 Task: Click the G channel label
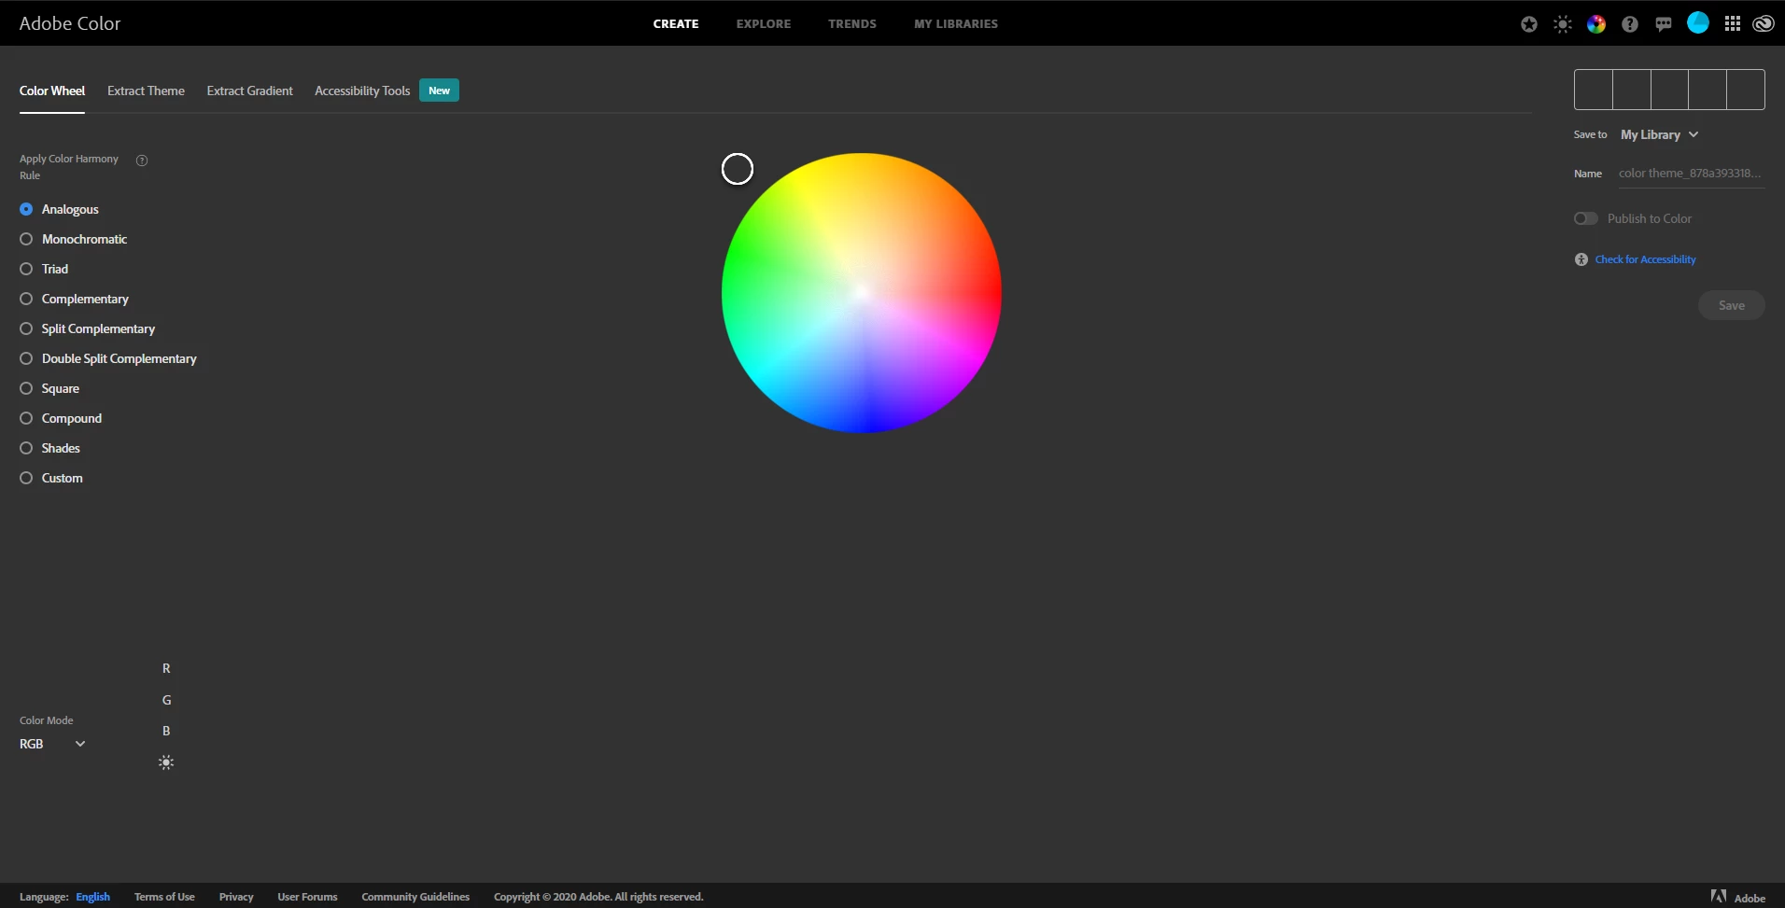click(x=166, y=700)
